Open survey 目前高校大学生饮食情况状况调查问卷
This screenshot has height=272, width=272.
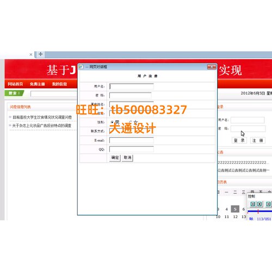42,118
